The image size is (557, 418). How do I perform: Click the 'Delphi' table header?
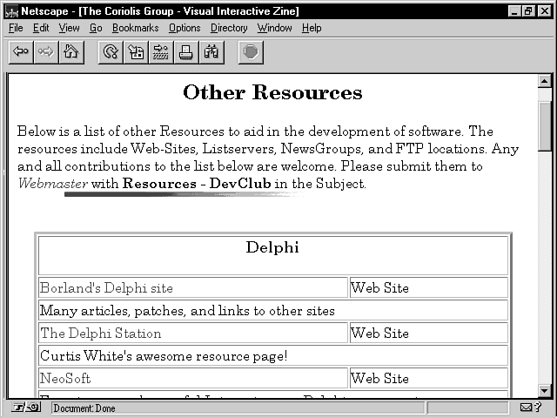pyautogui.click(x=272, y=247)
